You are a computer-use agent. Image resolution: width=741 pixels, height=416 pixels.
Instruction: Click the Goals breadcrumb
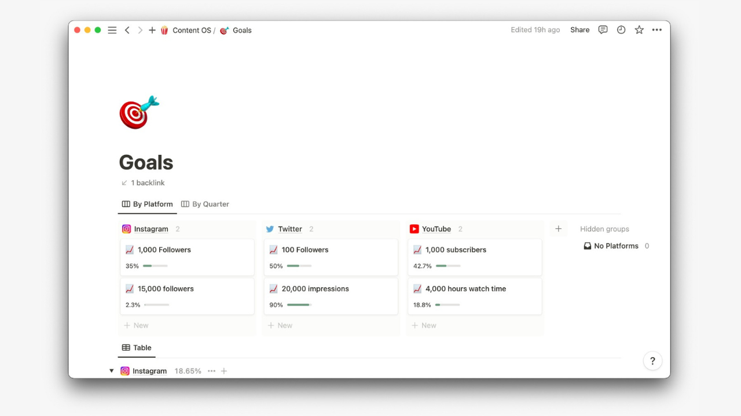tap(242, 30)
